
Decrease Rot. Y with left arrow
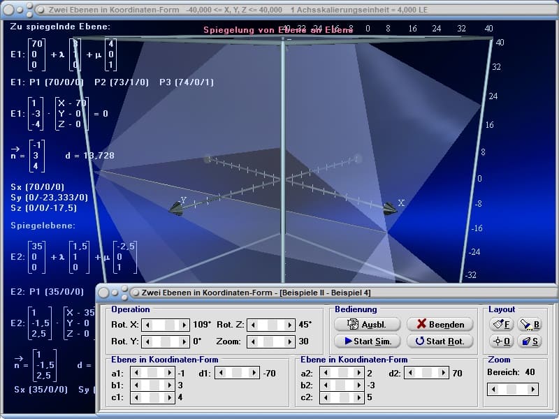[x=147, y=341]
